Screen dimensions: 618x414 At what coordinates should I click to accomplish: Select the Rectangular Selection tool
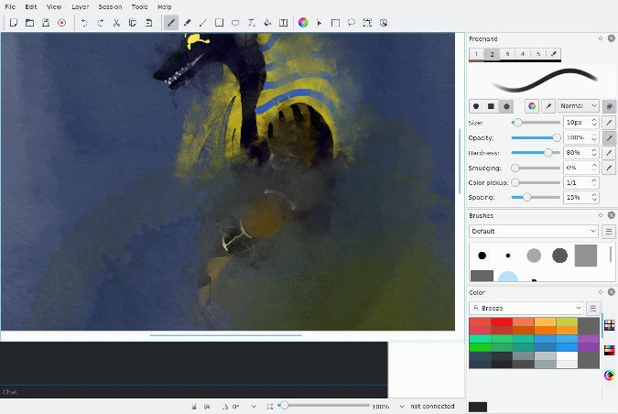point(335,23)
